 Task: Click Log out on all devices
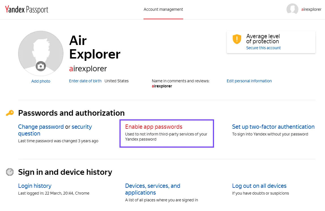(259, 186)
